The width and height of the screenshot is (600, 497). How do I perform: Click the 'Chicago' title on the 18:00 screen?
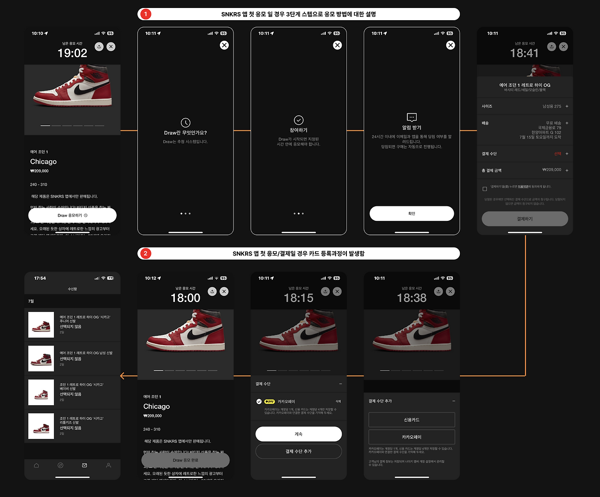[157, 407]
